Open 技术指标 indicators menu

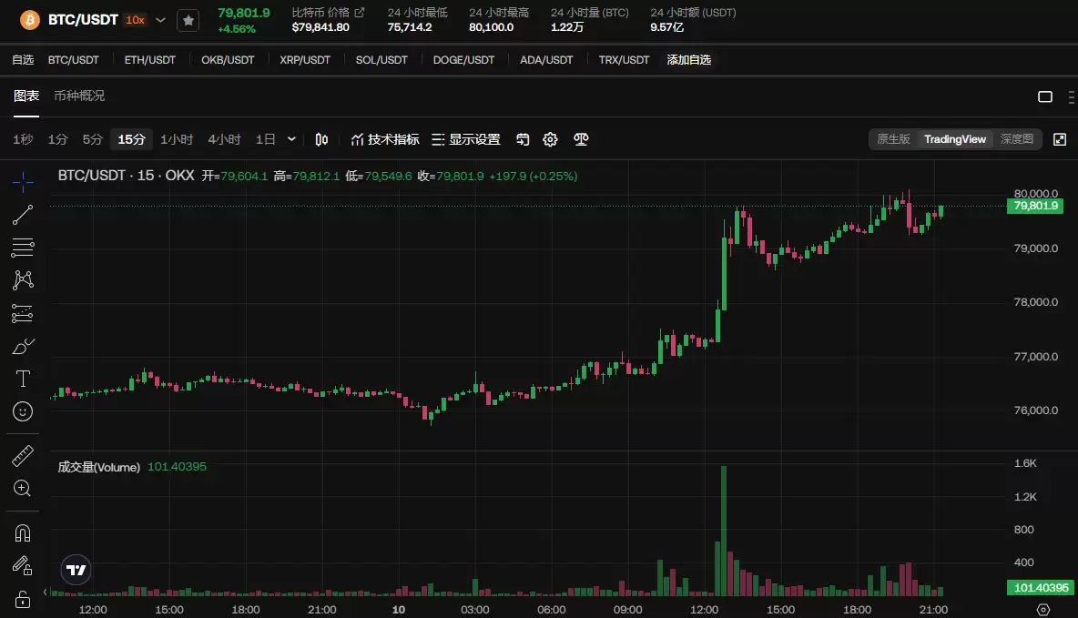385,139
